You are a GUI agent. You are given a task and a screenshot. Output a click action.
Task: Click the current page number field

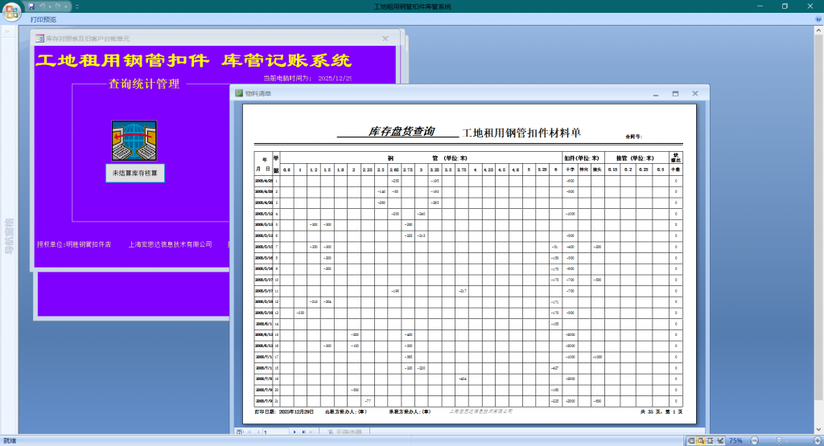[x=274, y=432]
